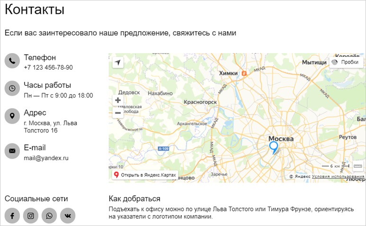The height and width of the screenshot is (226, 366).
Task: Open map via Открыть в Яндекс.Картах
Action: 145,175
